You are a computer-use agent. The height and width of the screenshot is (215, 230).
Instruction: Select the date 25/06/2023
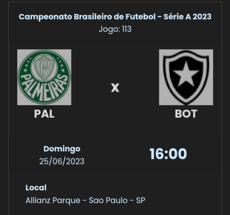(62, 161)
